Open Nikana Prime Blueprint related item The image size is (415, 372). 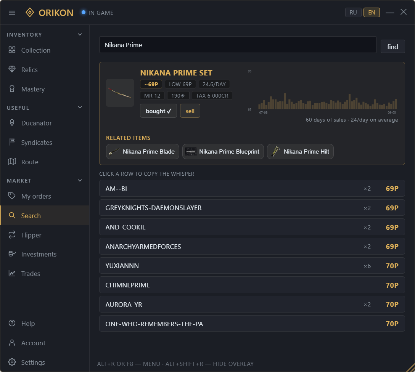[223, 151]
